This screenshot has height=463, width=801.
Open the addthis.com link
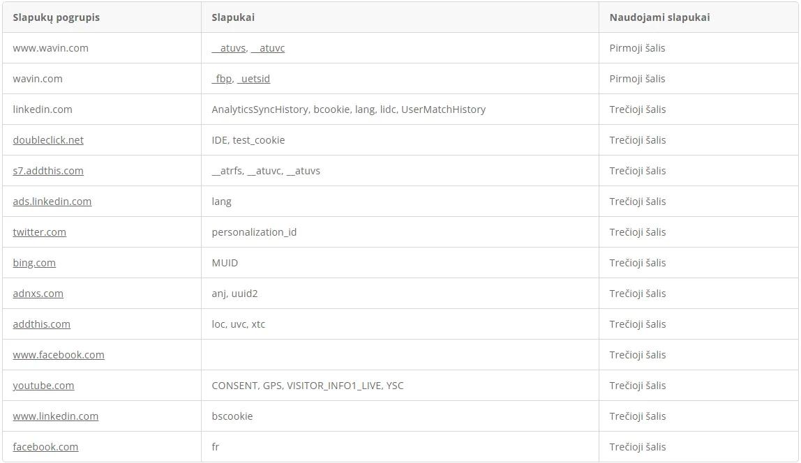tap(41, 324)
